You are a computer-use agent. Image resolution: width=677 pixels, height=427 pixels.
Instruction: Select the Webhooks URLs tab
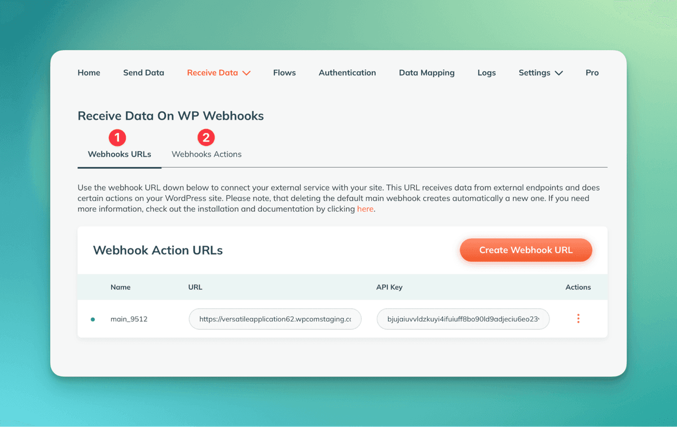click(x=120, y=154)
